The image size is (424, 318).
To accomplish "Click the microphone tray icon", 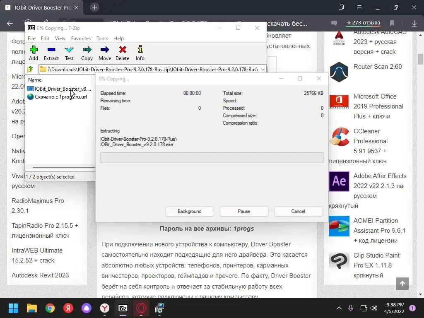I will (351, 308).
